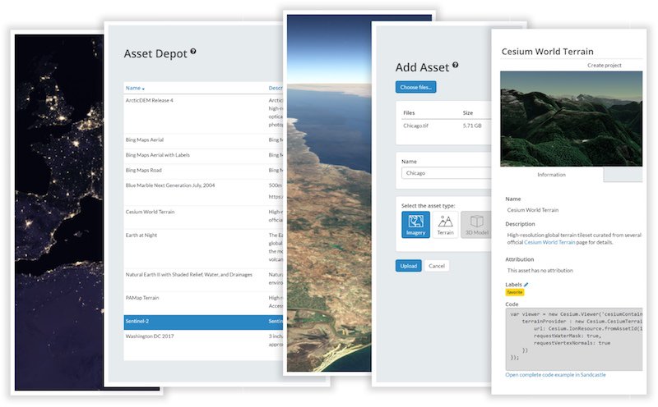658x407 pixels.
Task: Edit labels with the pencil icon
Action: pyautogui.click(x=526, y=284)
